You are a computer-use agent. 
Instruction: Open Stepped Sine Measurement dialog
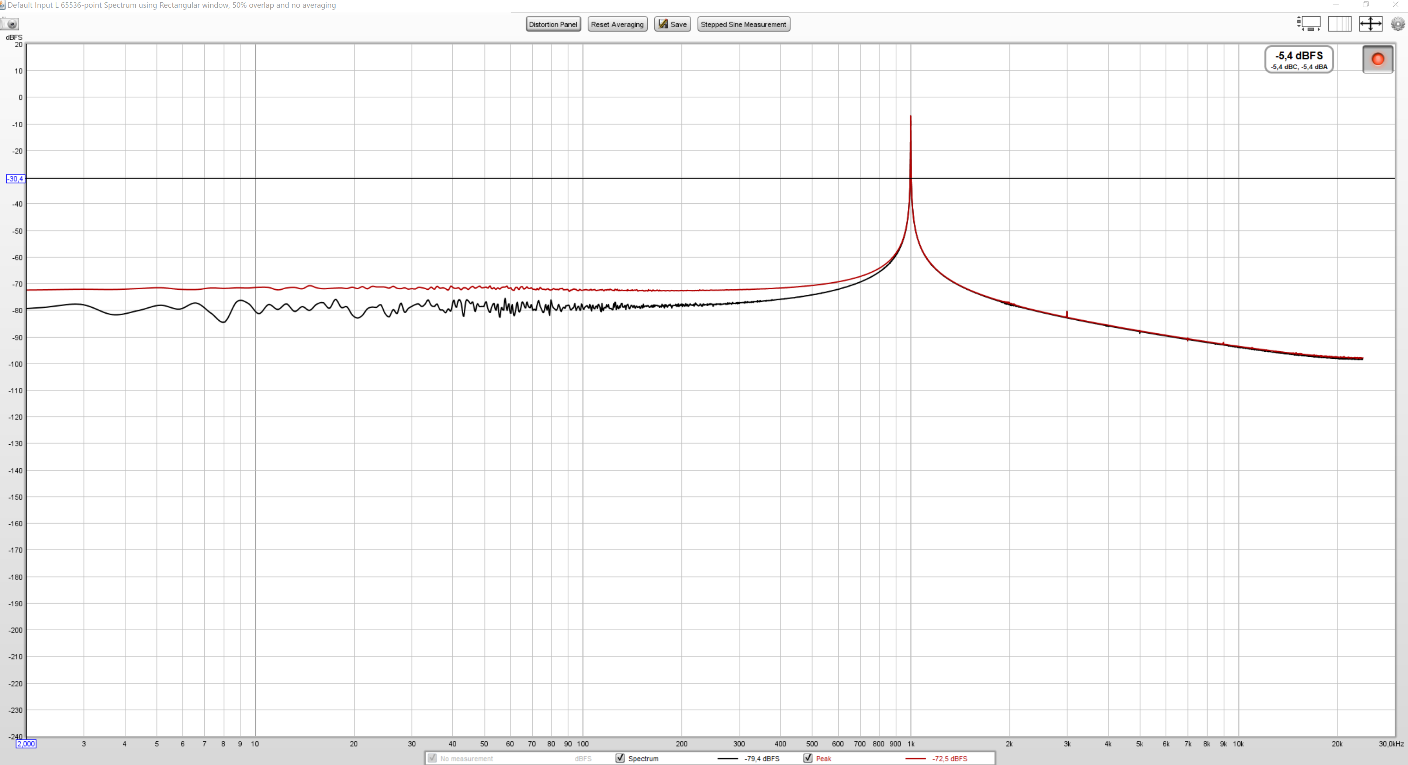[743, 24]
